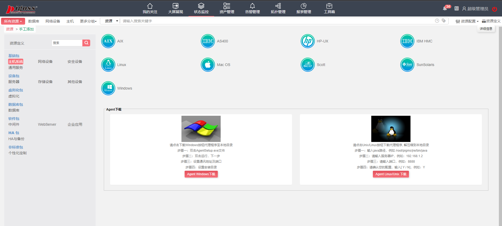
Task: Open the 资源 search type dropdown
Action: pos(111,21)
